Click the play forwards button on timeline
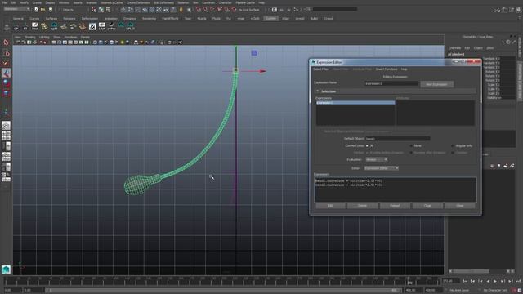Screen dimensions: 523x294 tap(495, 281)
